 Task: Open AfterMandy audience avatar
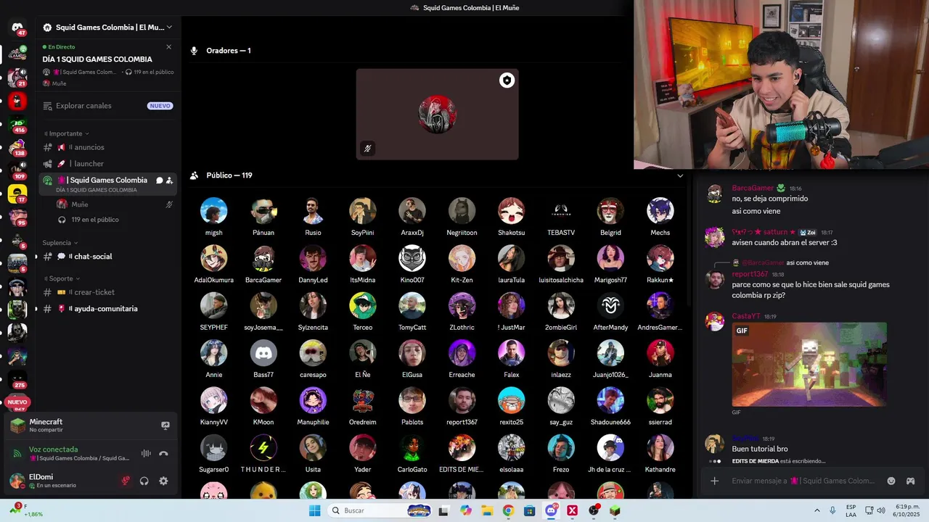[x=610, y=306]
